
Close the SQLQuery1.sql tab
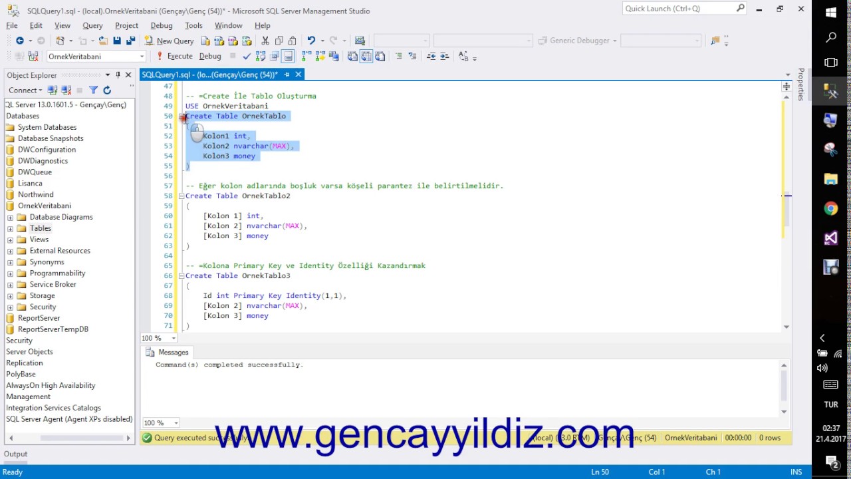(x=298, y=75)
